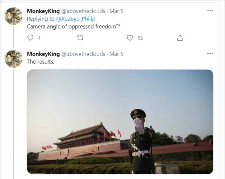This screenshot has width=225, height=179.
Task: Open MonkeyKing display name in second tweet
Action: 43,54
